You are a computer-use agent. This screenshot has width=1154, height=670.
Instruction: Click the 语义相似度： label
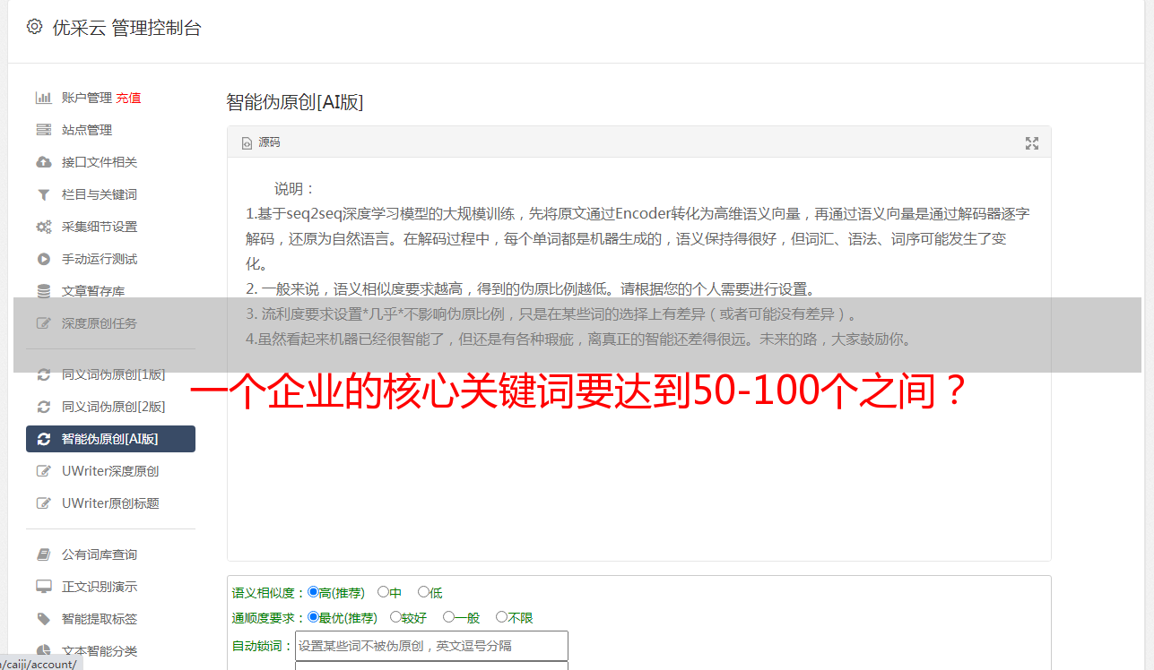tap(270, 593)
